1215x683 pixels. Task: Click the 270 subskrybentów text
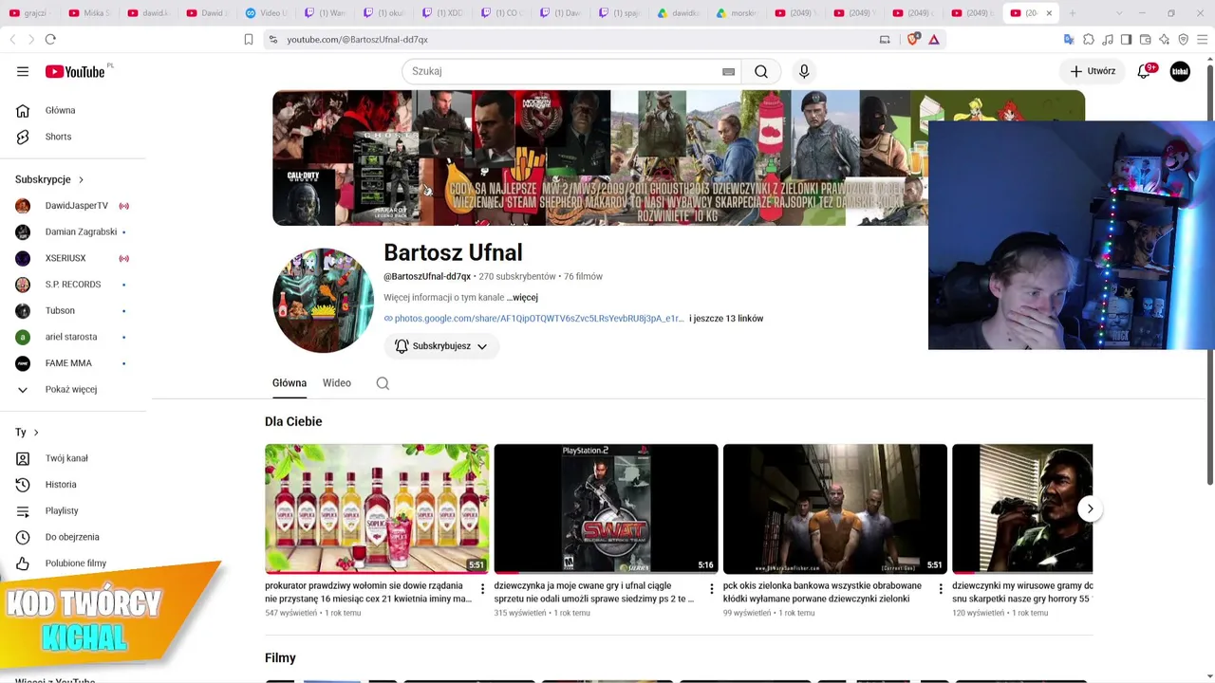pos(517,277)
